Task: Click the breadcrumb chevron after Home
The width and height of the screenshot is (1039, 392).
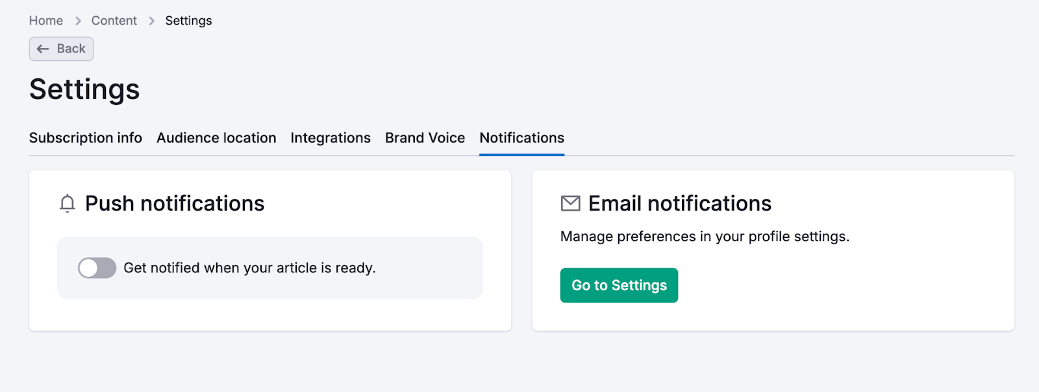Action: pyautogui.click(x=78, y=21)
